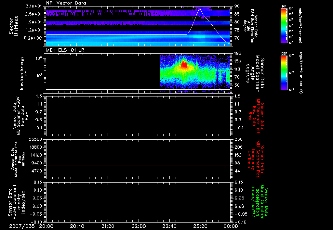Click the MU Scanner +30V Raw Data label
Image resolution: width=333 pixels, height=230 pixels.
coord(20,116)
